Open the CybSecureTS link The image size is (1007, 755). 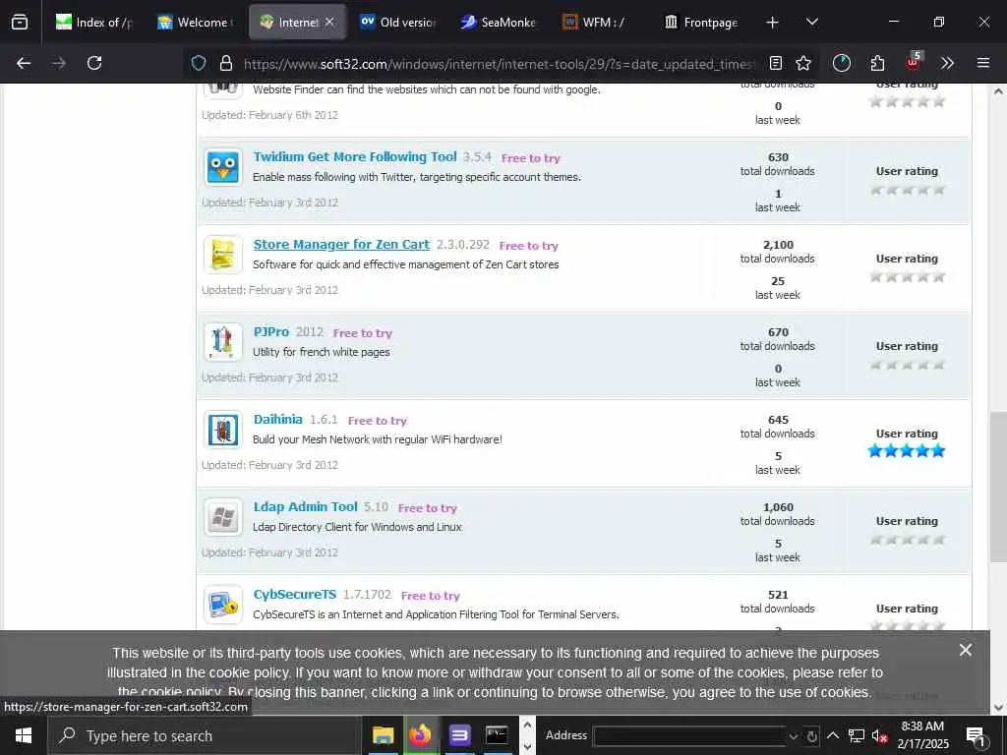295,594
